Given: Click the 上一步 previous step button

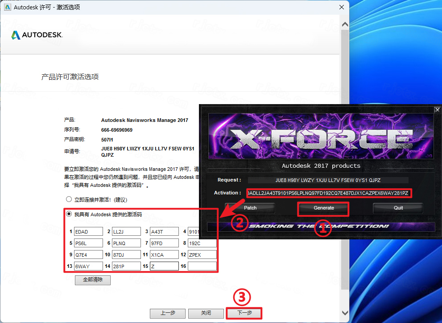Looking at the screenshot, I should click(x=168, y=313).
